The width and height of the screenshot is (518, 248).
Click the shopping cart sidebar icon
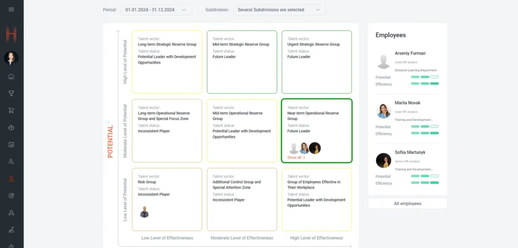(x=11, y=110)
